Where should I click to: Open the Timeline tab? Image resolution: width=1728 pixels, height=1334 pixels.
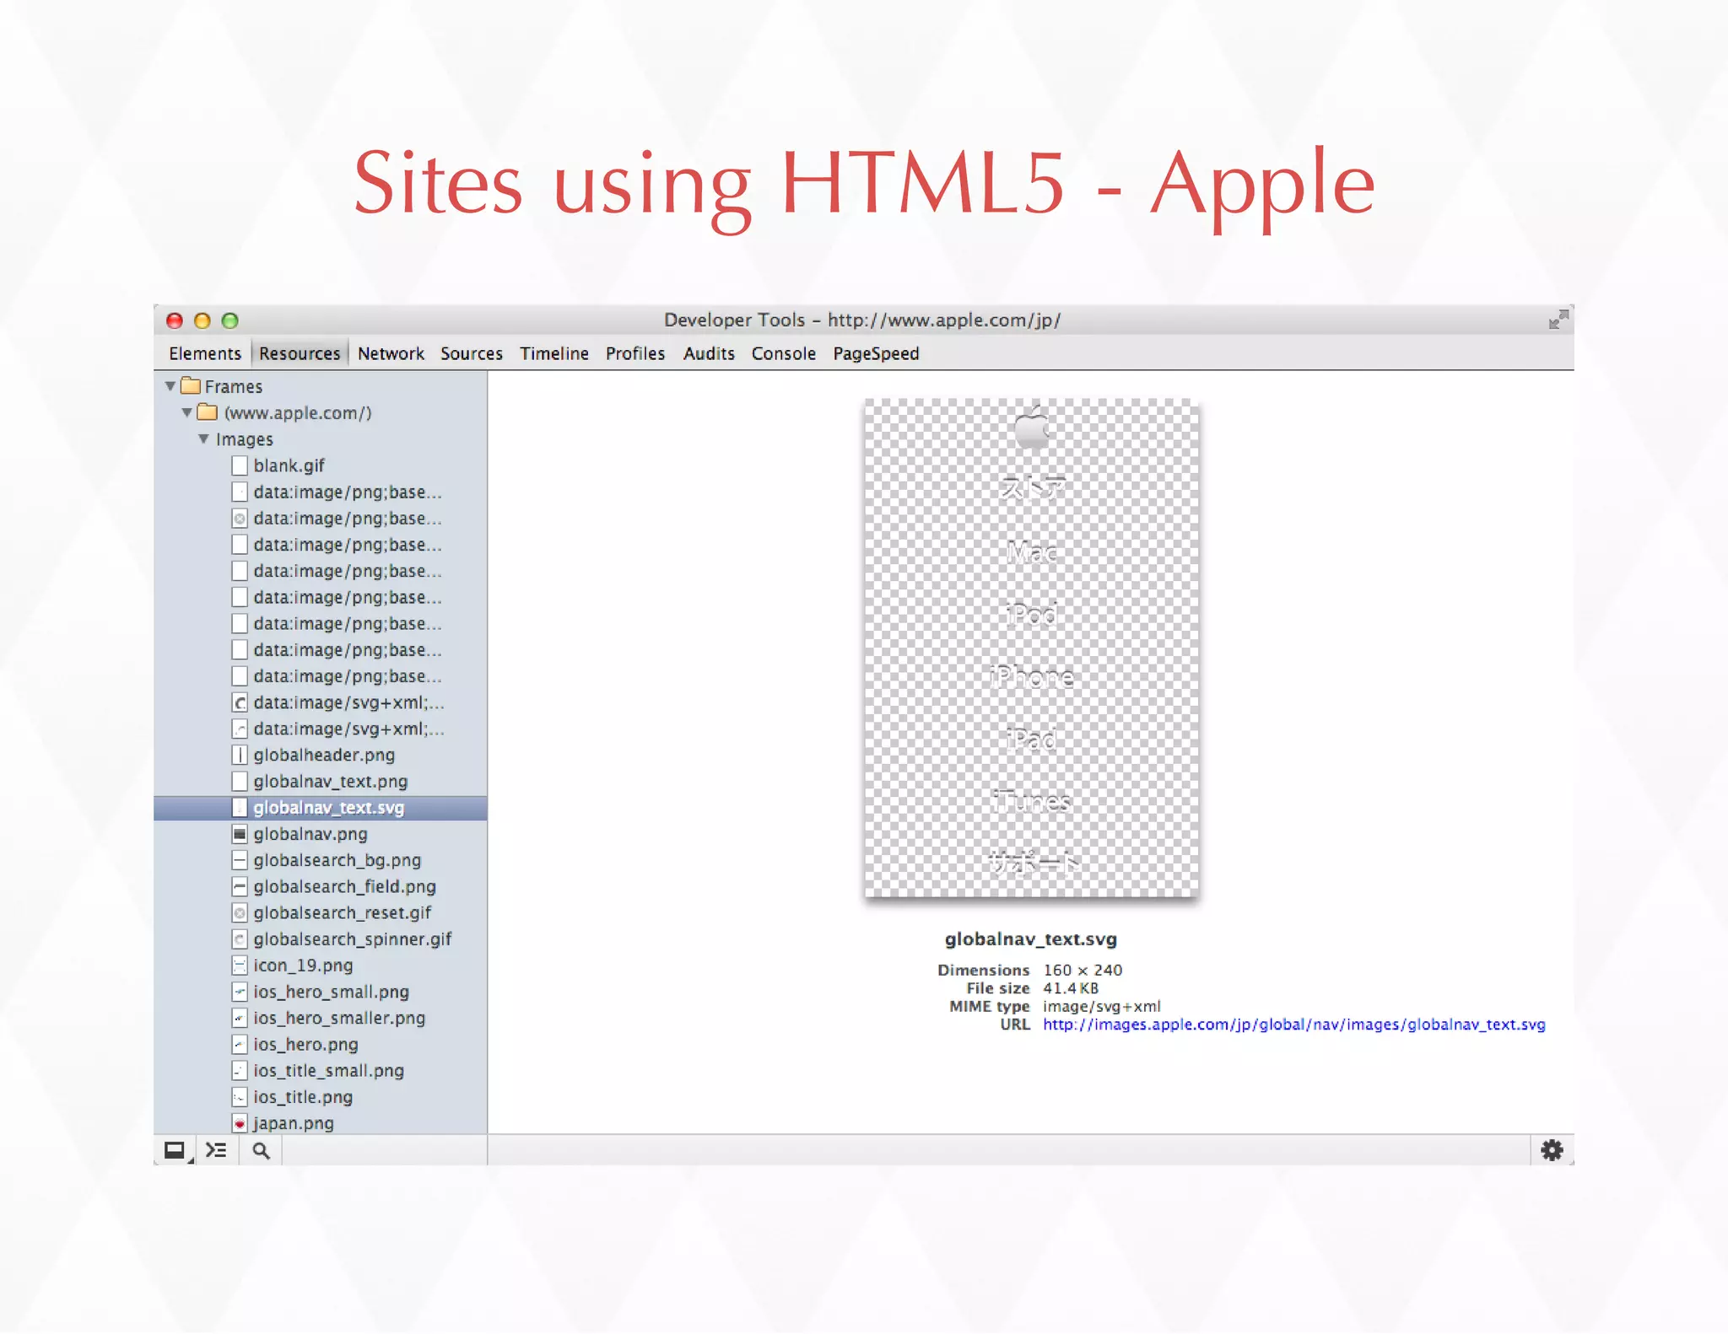[553, 353]
